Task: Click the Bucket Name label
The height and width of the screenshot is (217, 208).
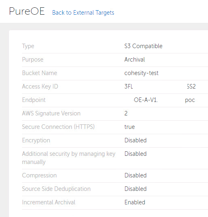Action: coord(39,73)
